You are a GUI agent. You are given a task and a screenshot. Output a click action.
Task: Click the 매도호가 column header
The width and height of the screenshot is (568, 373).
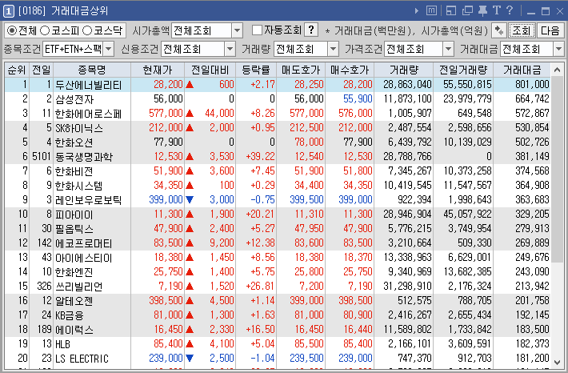301,70
